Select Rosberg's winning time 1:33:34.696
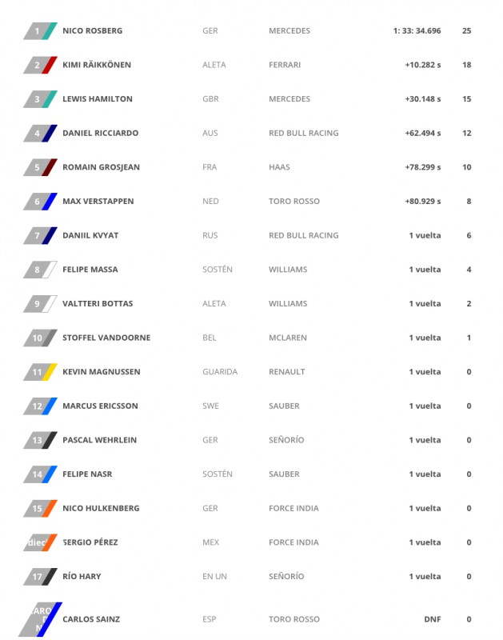Screen dimensions: 503x640 point(417,31)
